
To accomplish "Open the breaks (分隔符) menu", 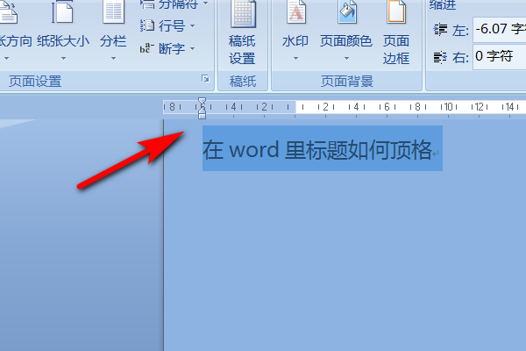I will (174, 4).
